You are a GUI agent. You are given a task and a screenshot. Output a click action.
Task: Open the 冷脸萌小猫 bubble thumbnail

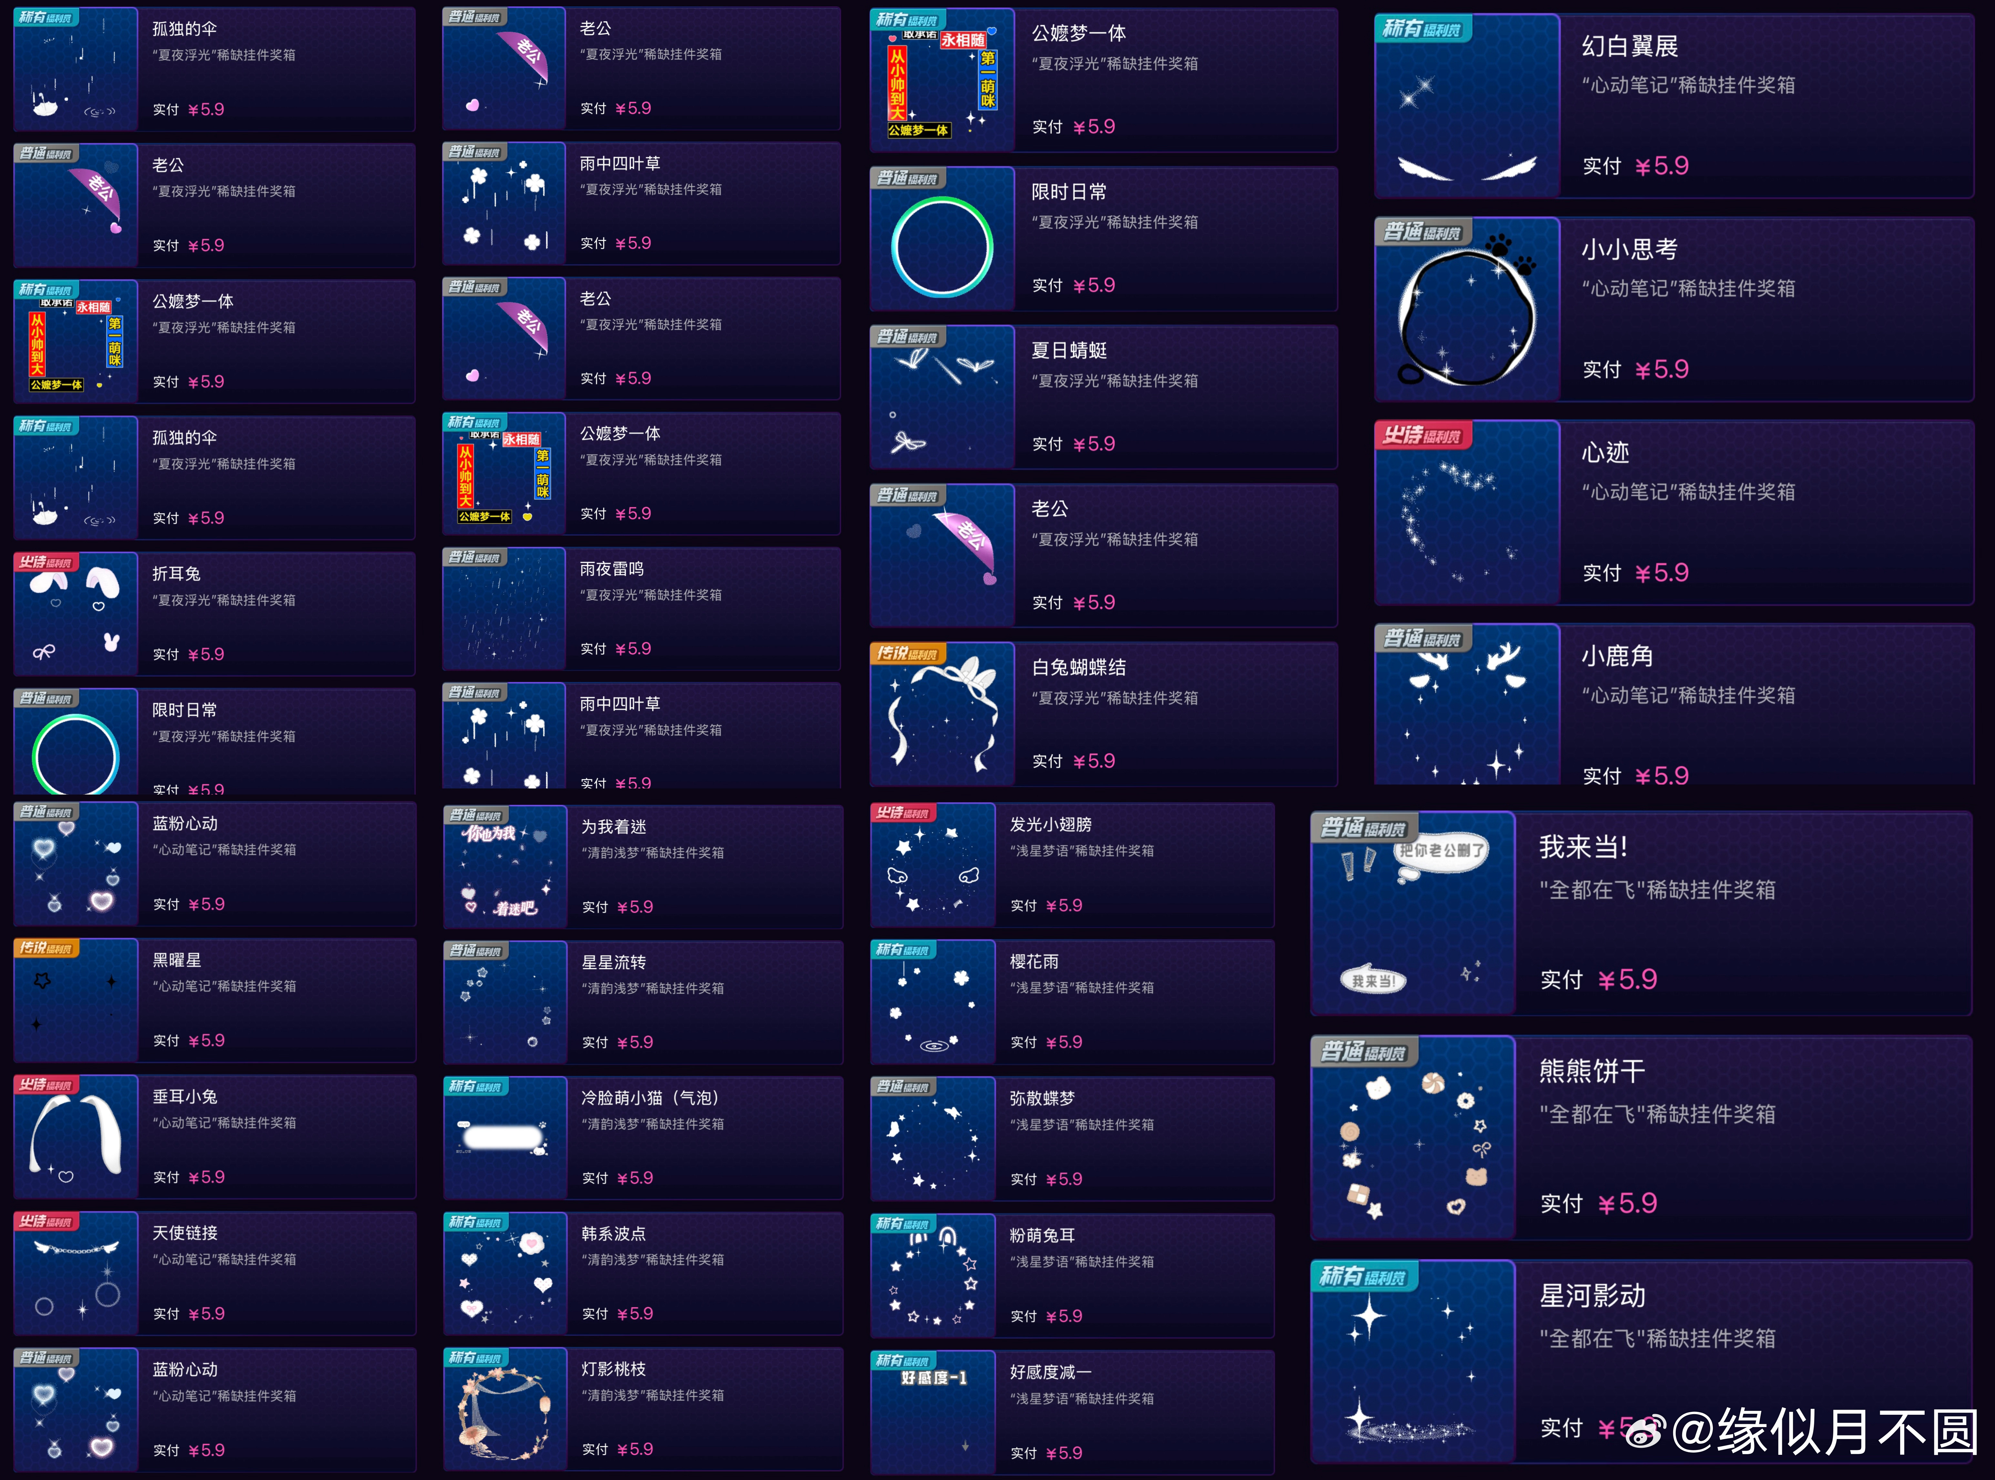tap(505, 1138)
